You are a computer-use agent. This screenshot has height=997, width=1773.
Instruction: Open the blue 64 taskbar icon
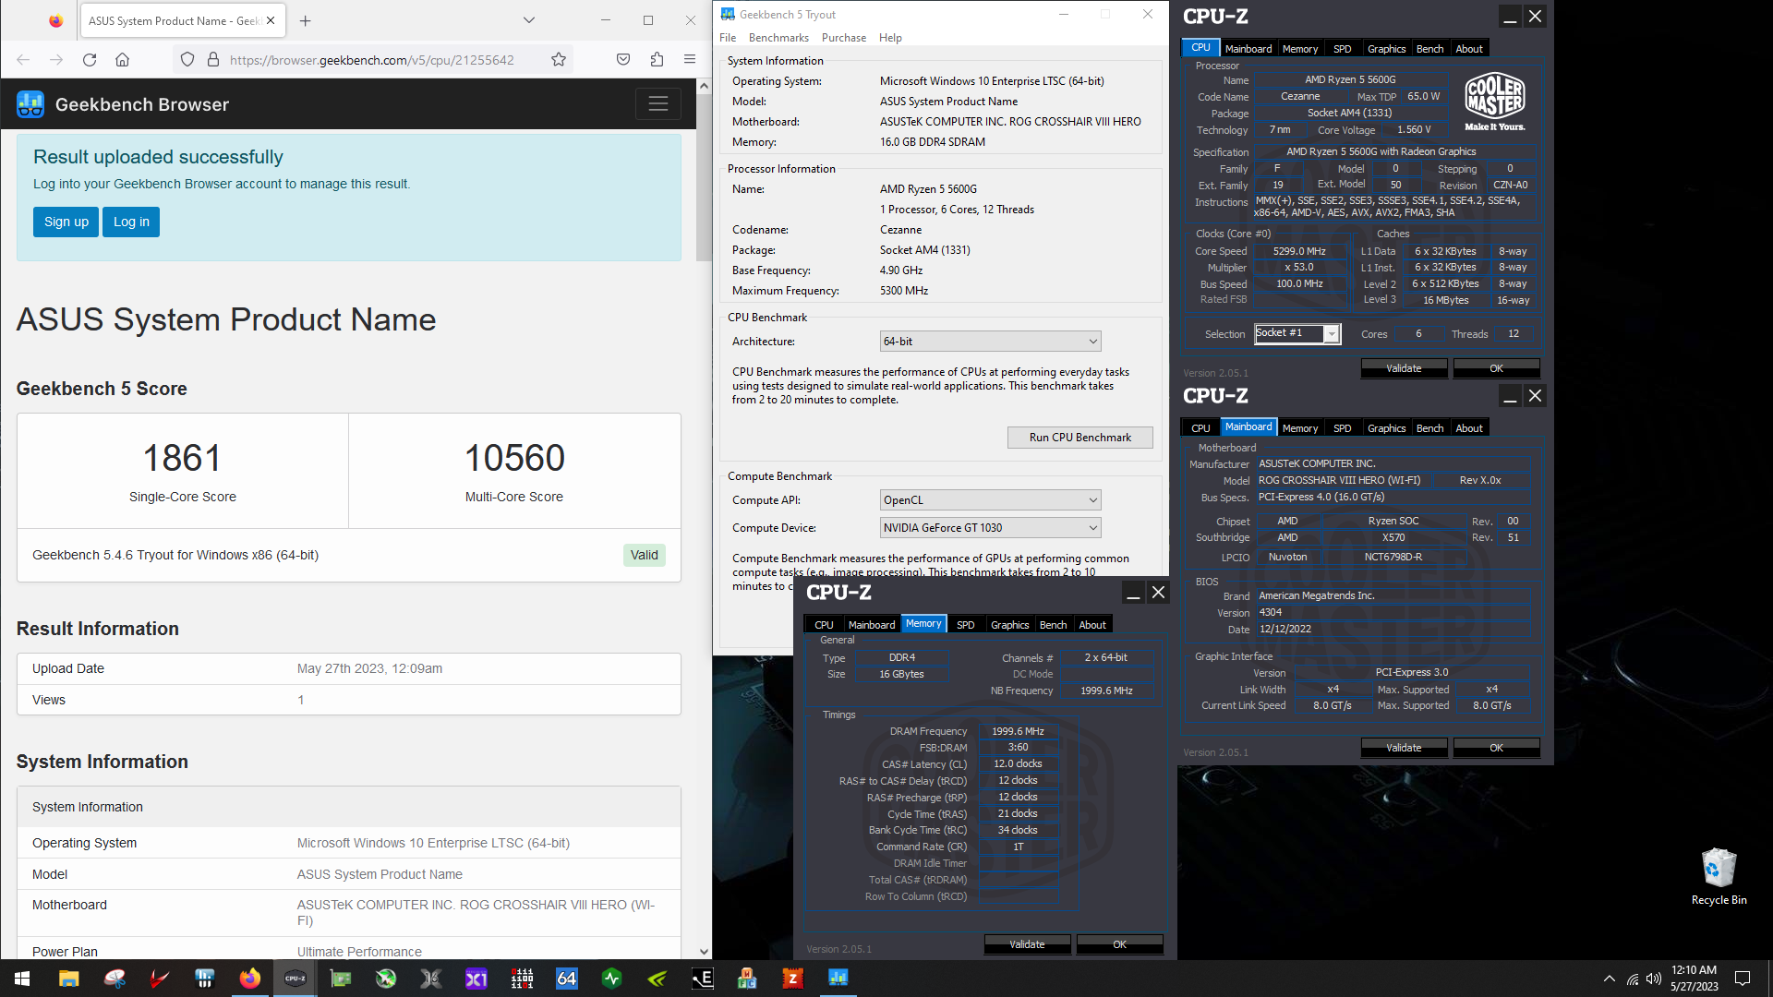pyautogui.click(x=567, y=979)
